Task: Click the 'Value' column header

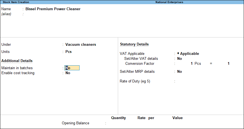Action: [x=177, y=118]
